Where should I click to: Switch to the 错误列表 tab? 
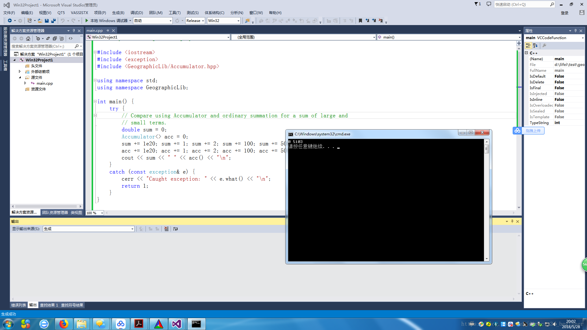point(19,305)
